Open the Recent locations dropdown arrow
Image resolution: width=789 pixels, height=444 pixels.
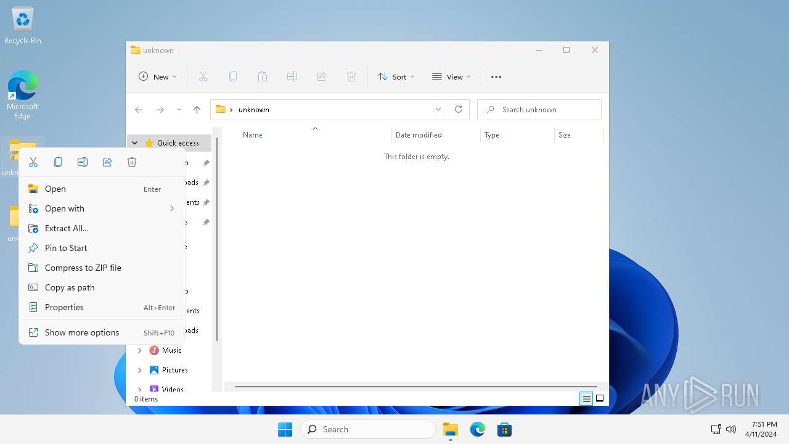(x=179, y=110)
